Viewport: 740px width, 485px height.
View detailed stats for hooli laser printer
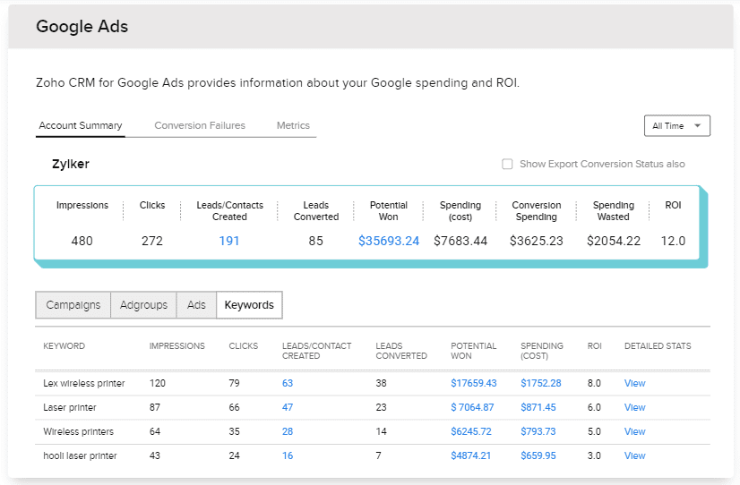pyautogui.click(x=635, y=455)
